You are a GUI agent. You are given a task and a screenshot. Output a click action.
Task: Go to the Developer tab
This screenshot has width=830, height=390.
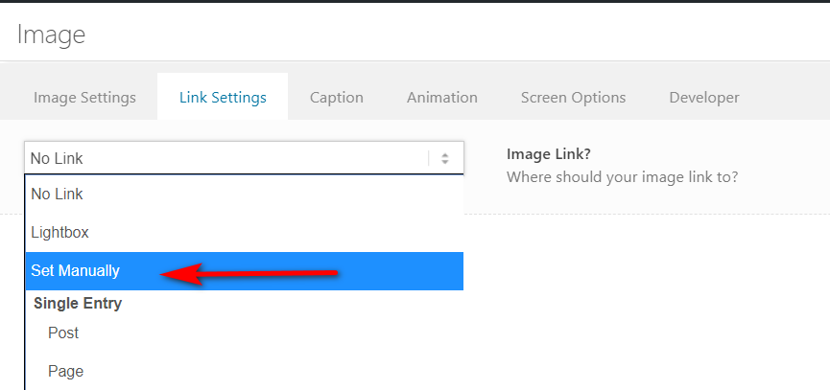tap(704, 97)
